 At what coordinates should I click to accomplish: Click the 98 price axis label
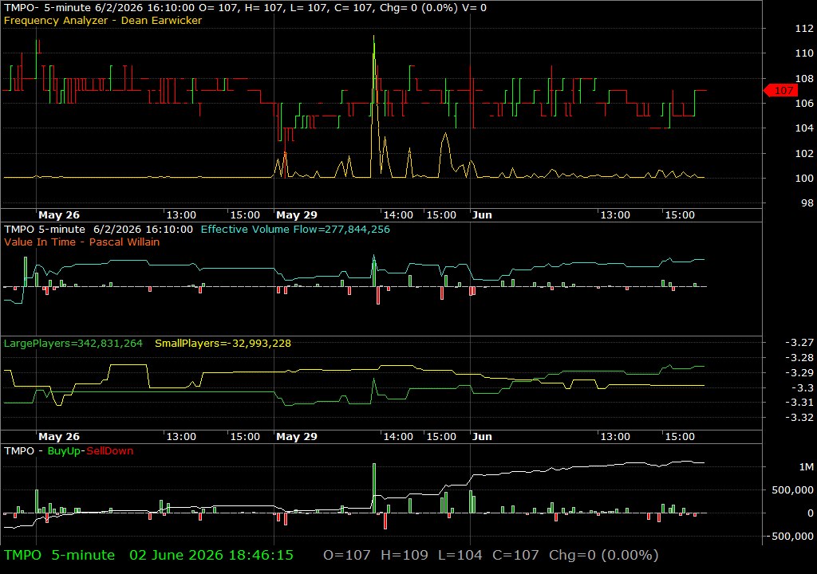point(807,203)
